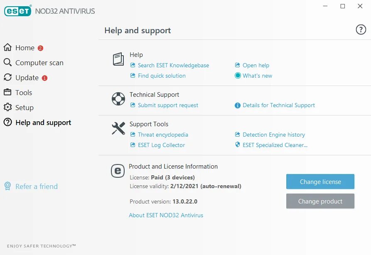
Task: Click the help question mark icon top right
Action: (x=361, y=29)
